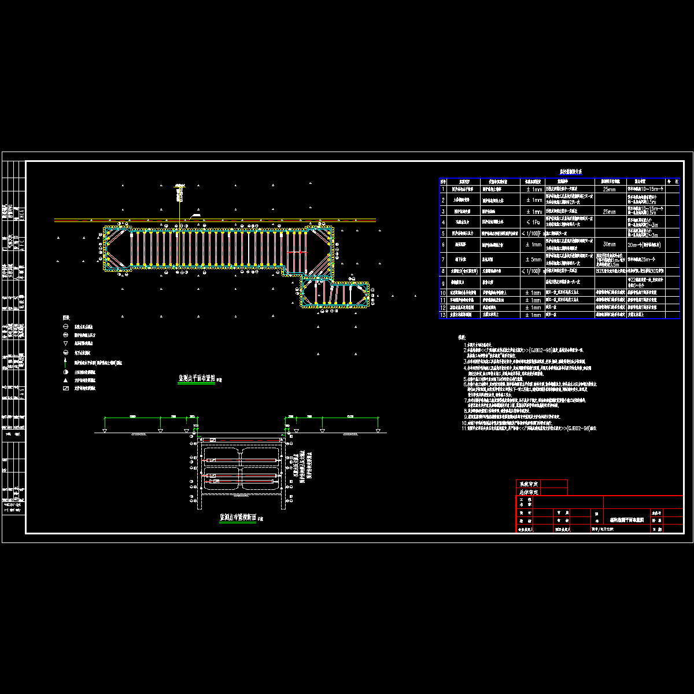Click the half-filled circle legend symbol above the solid triangle
The image size is (694, 694).
[65, 371]
